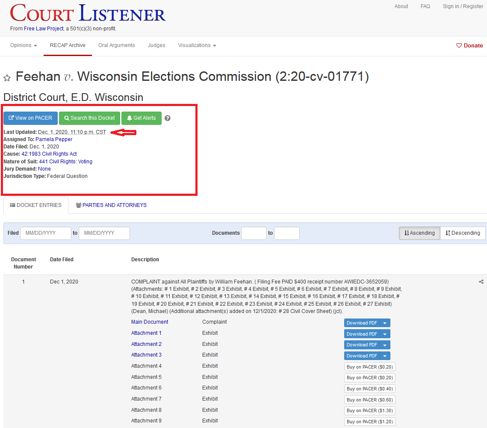487x428 pixels.
Task: Focus the Documents to number field
Action: coord(287,233)
